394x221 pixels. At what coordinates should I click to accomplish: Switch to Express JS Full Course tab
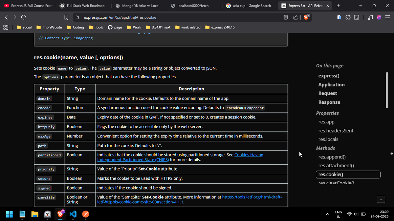pyautogui.click(x=28, y=6)
